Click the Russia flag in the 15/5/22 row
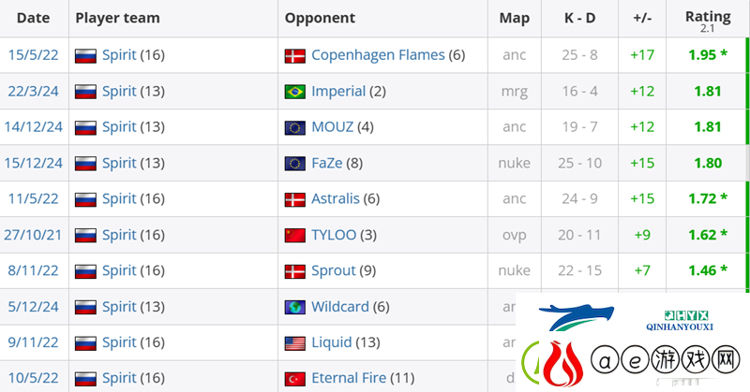The width and height of the screenshot is (750, 392). [x=85, y=56]
